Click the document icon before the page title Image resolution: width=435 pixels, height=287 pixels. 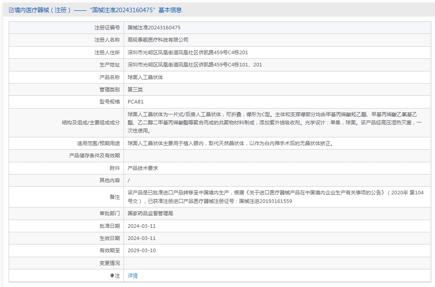[11, 10]
